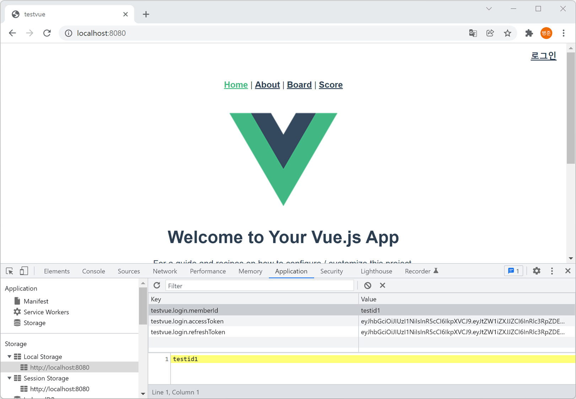
Task: Click the Value column header
Action: [467, 299]
